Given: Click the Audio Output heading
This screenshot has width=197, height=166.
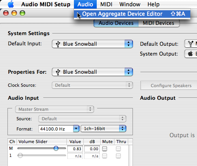Looking at the screenshot, I should tap(158, 98).
